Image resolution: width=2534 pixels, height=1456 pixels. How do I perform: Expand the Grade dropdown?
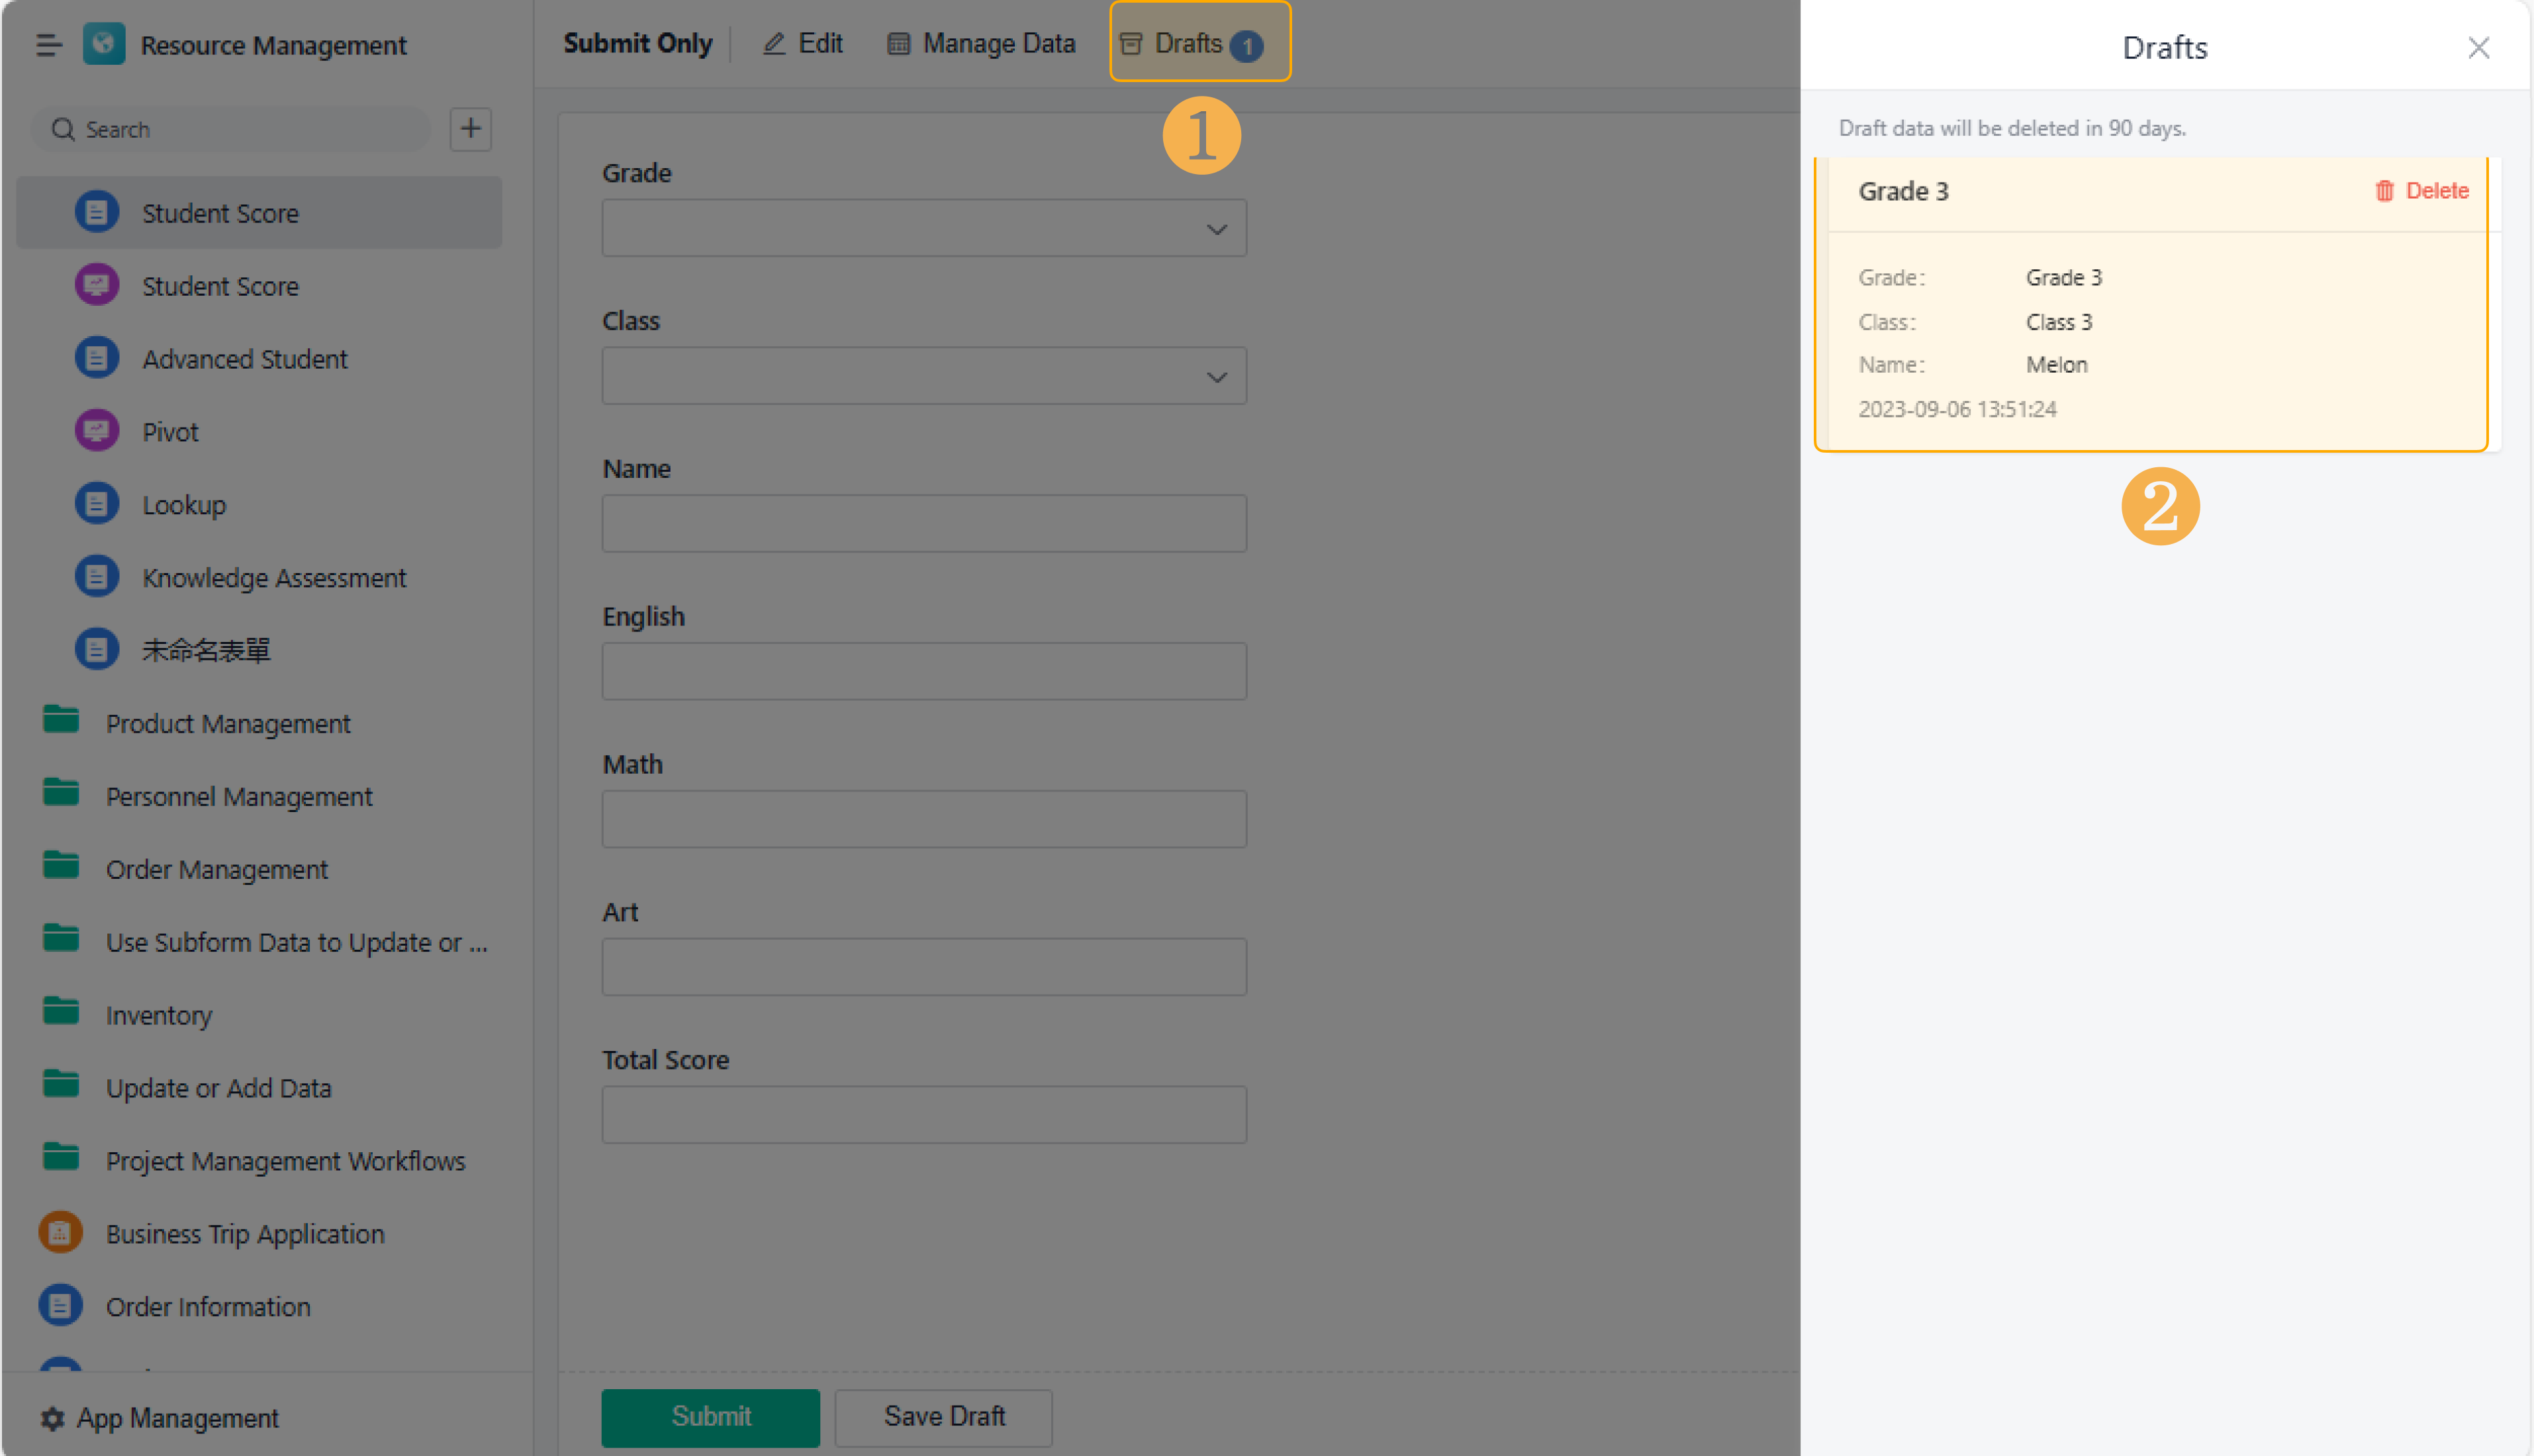tap(1216, 229)
